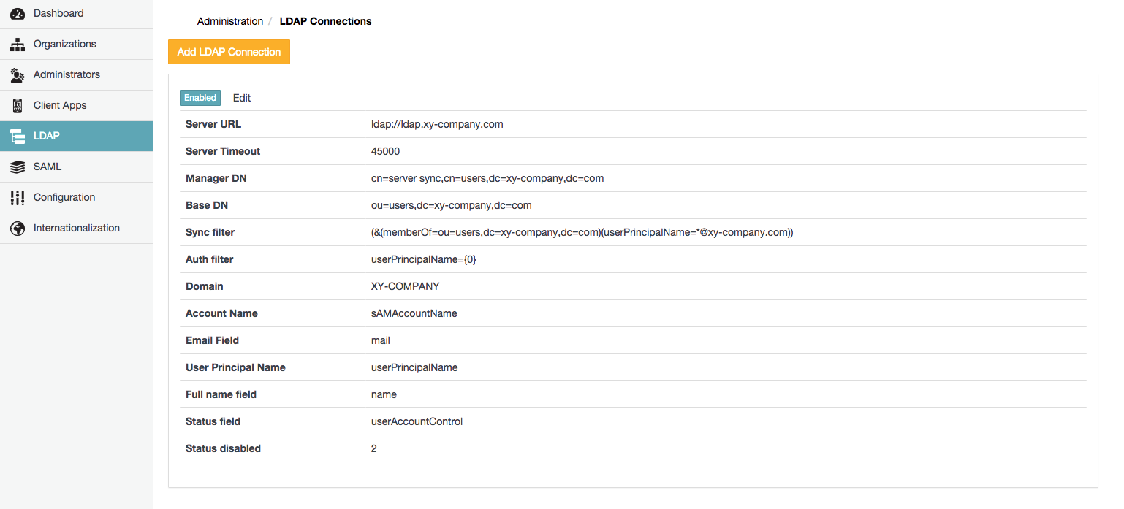Click the Administrators users icon
This screenshot has width=1124, height=509.
point(18,75)
